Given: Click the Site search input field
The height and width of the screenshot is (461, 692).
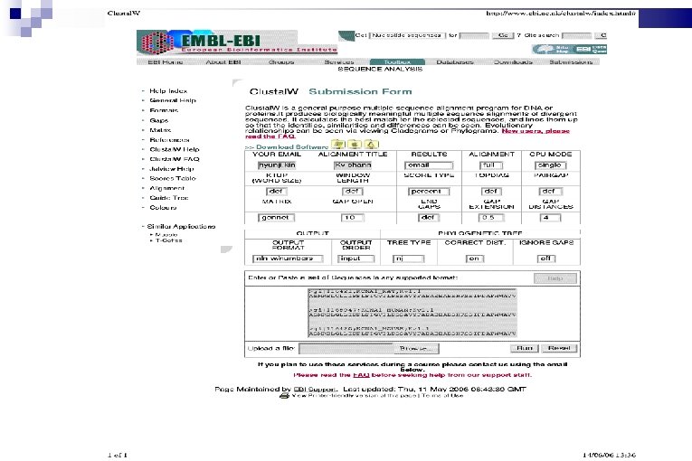Looking at the screenshot, I should [577, 35].
